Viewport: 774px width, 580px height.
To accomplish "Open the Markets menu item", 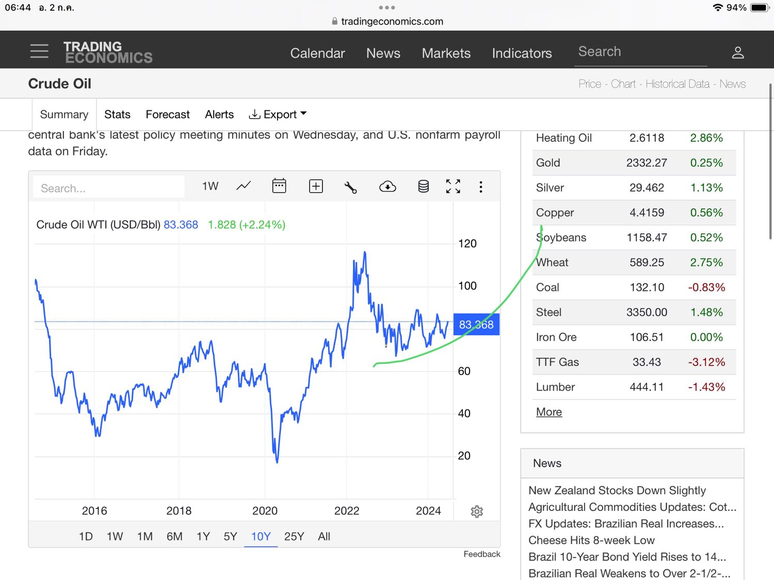I will [446, 53].
